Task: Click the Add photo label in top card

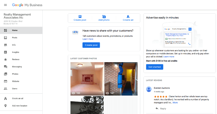Action: point(104,20)
